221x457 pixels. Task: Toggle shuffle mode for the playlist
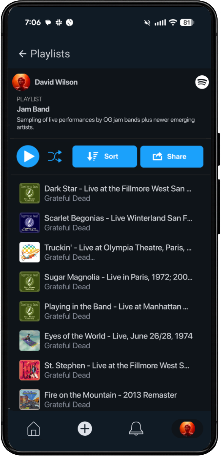[55, 156]
